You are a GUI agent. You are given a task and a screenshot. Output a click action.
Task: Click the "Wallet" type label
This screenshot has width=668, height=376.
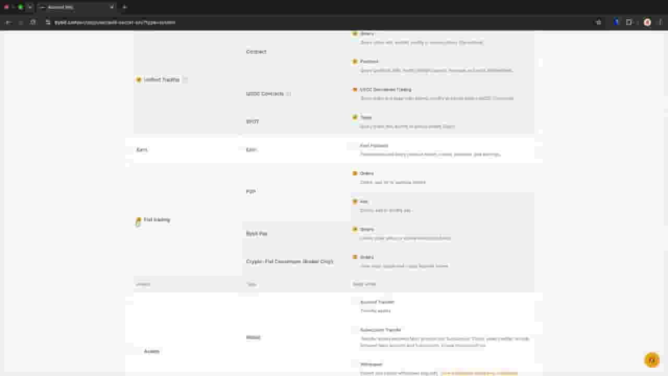(253, 337)
